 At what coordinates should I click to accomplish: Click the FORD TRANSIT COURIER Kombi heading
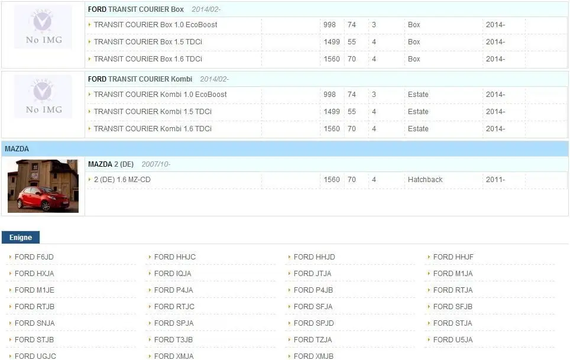click(x=140, y=79)
